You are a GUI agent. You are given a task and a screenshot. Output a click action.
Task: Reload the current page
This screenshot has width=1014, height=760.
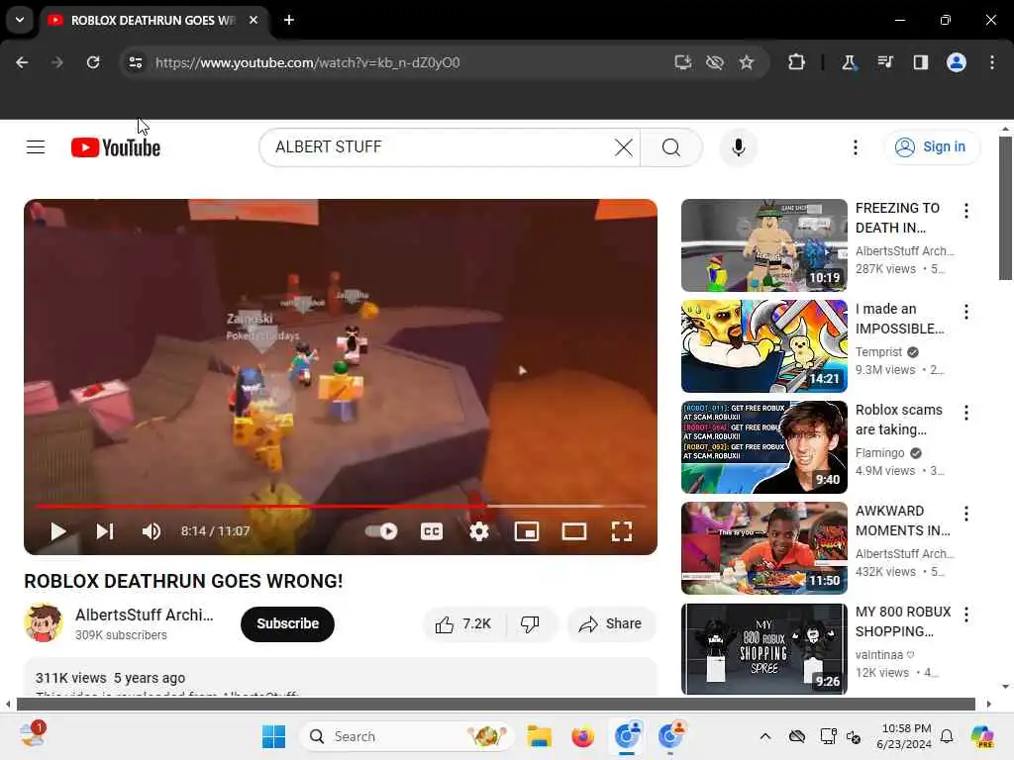tap(93, 62)
